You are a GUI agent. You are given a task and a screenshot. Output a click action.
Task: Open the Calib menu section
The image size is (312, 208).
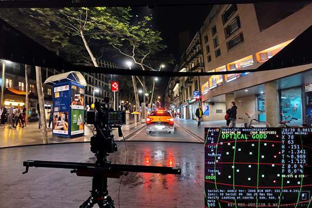tap(213, 147)
